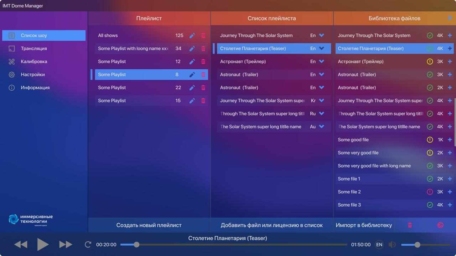This screenshot has height=256, width=456.
Task: Delete the playlist with 34 items
Action: pyautogui.click(x=203, y=49)
